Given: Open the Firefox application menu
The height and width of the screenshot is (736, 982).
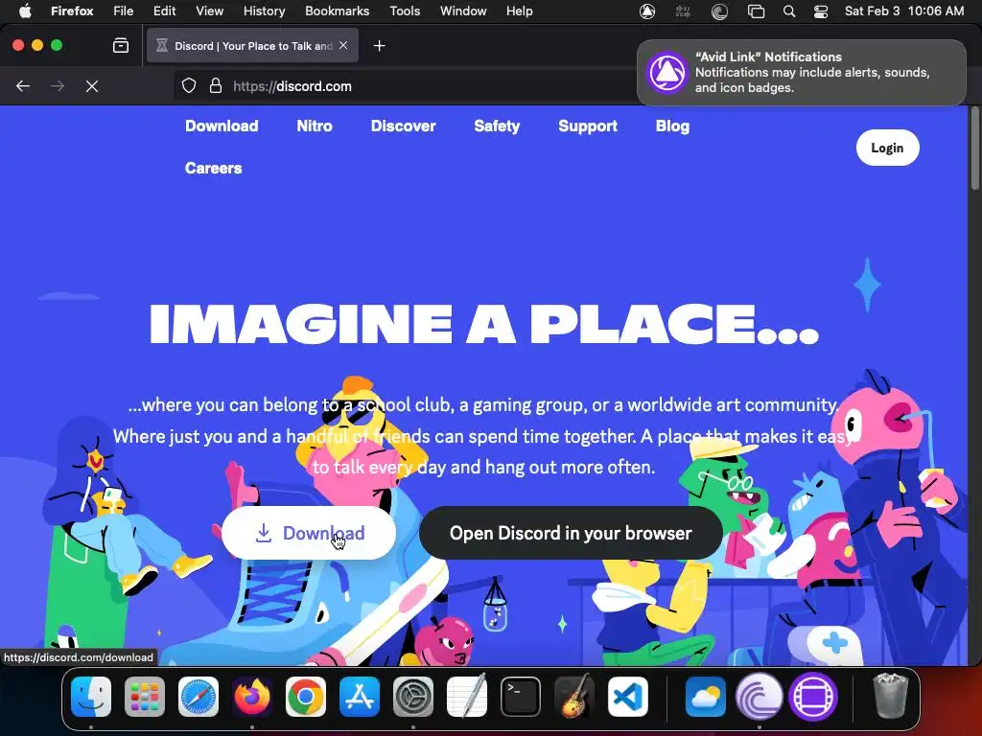Looking at the screenshot, I should coord(72,11).
